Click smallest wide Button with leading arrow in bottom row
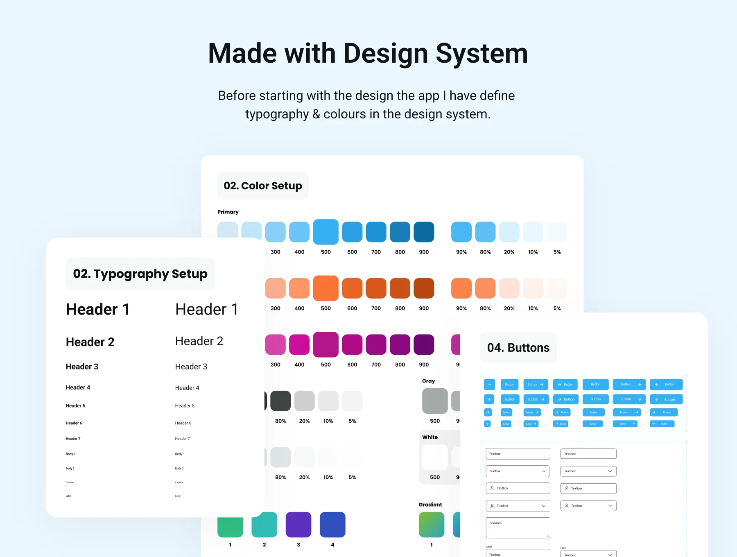737x557 pixels. click(662, 424)
